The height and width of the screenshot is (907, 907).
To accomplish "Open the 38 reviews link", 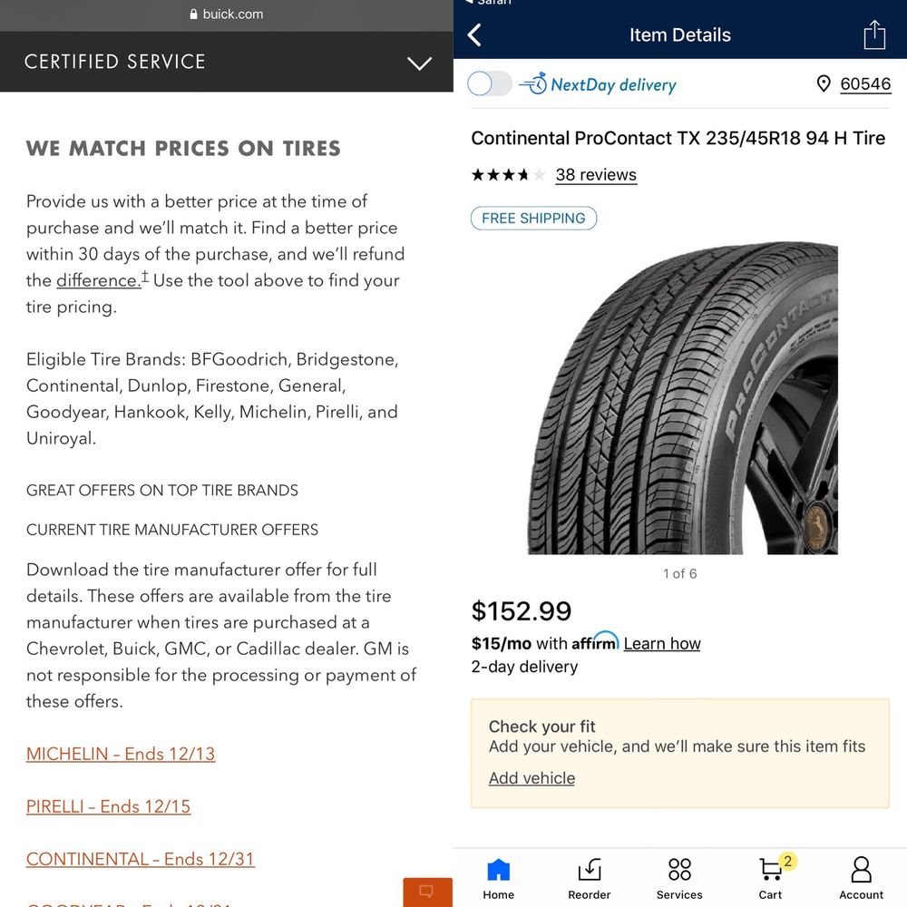I will click(596, 175).
